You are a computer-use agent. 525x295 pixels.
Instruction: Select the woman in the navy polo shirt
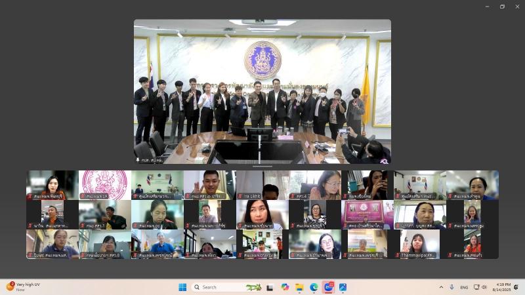(52, 244)
